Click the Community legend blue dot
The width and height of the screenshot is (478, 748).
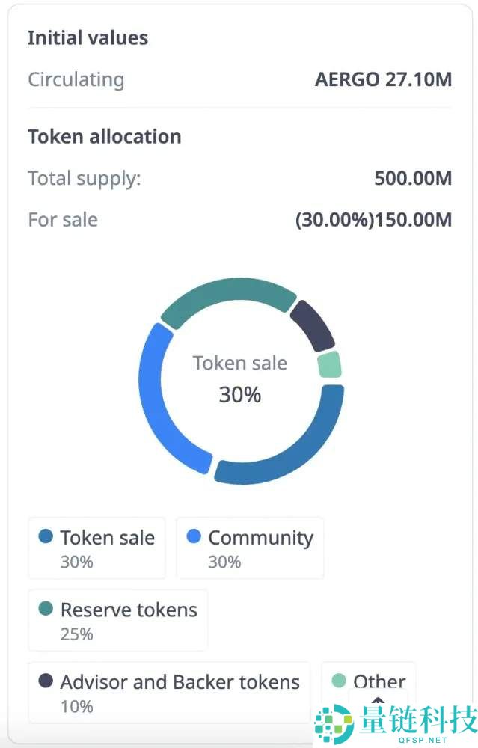(x=194, y=537)
